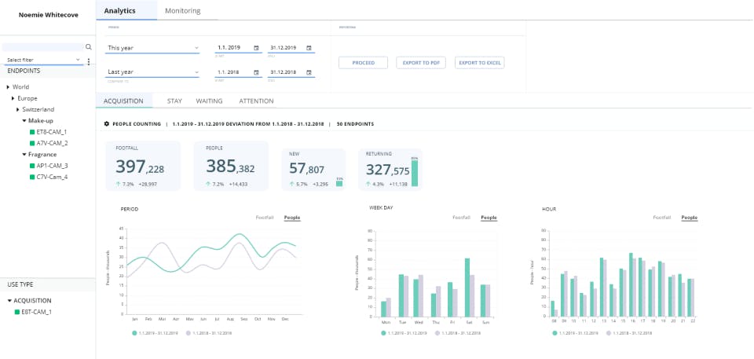Open calendar picker for 1.1.2019 start date

(x=257, y=48)
